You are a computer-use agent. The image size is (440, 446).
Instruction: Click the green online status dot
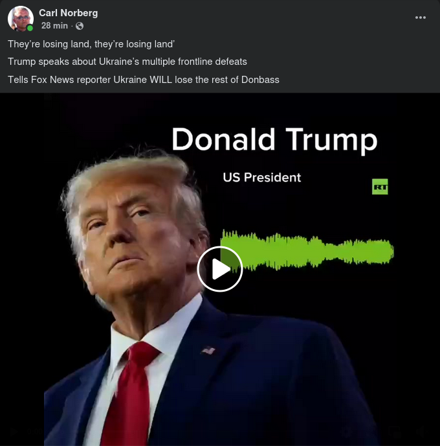point(30,28)
